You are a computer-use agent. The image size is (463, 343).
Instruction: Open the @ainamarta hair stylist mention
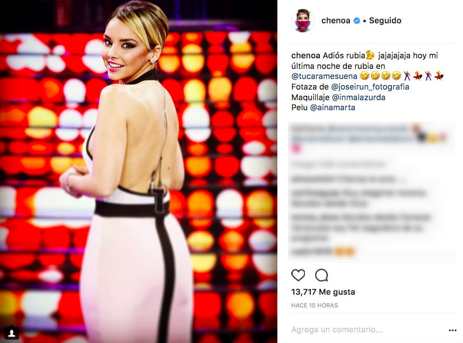[x=333, y=108]
